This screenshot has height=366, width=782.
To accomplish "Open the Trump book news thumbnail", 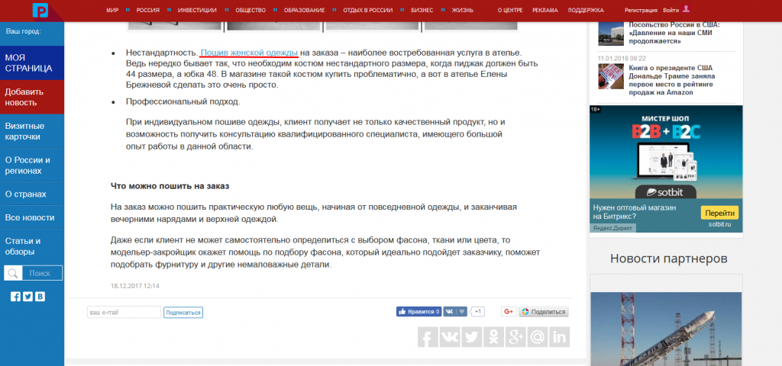I will point(611,79).
